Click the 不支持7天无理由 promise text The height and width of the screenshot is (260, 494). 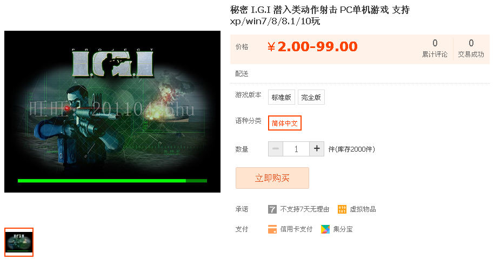click(x=305, y=209)
